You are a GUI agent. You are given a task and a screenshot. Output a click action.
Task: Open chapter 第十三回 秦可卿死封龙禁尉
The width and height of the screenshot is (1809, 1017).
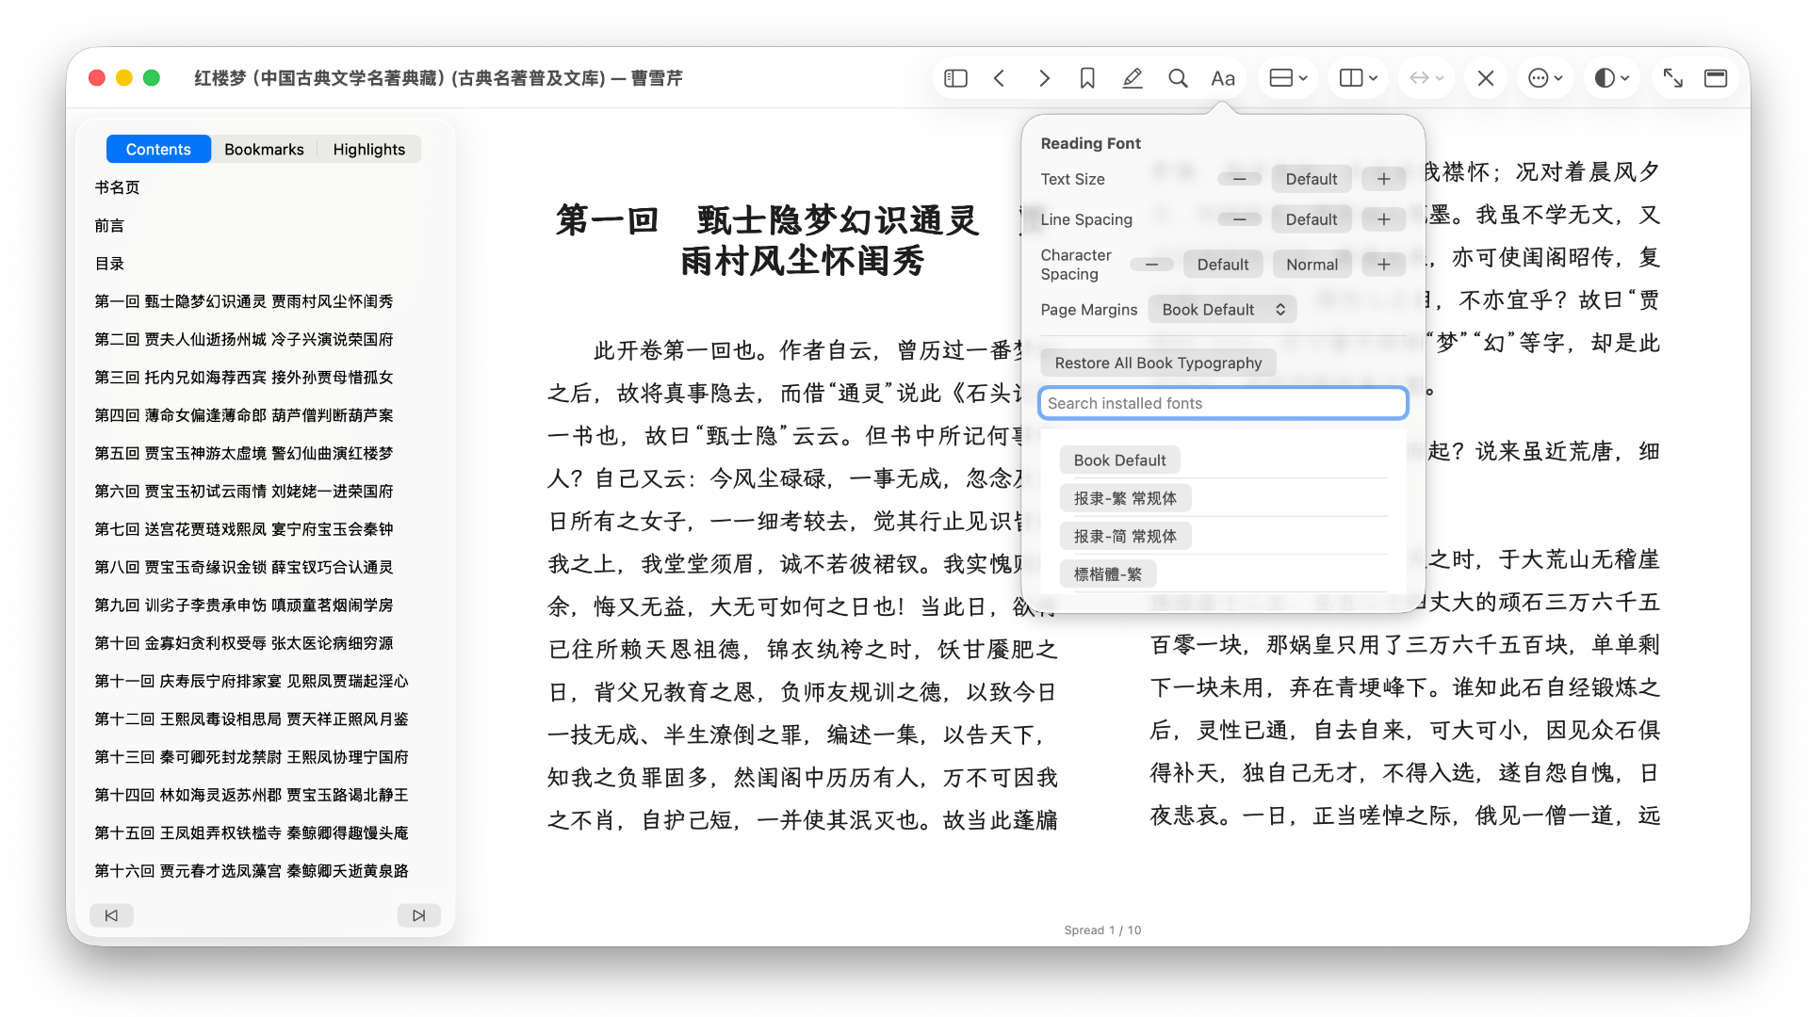point(252,757)
